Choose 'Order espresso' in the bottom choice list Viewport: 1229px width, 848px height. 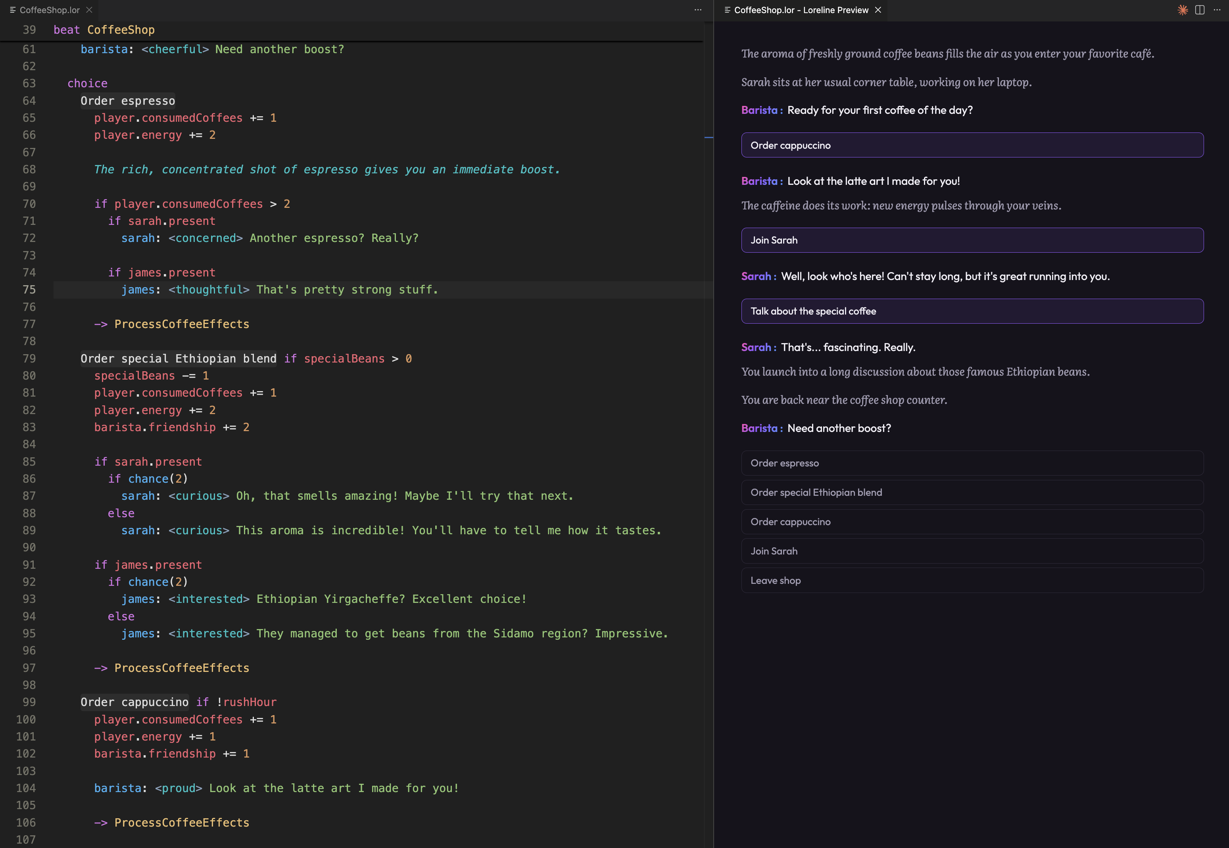click(x=972, y=463)
